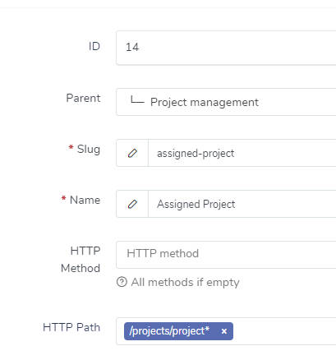Open the HTTP method selector
Screen dimensions: 336x360
point(226,255)
